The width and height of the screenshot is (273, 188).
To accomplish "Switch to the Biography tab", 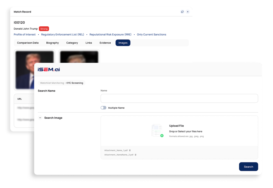I will [52, 43].
